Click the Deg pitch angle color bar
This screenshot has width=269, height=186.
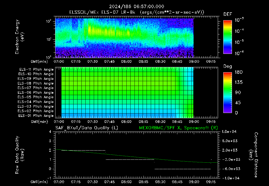pyautogui.click(x=227, y=92)
